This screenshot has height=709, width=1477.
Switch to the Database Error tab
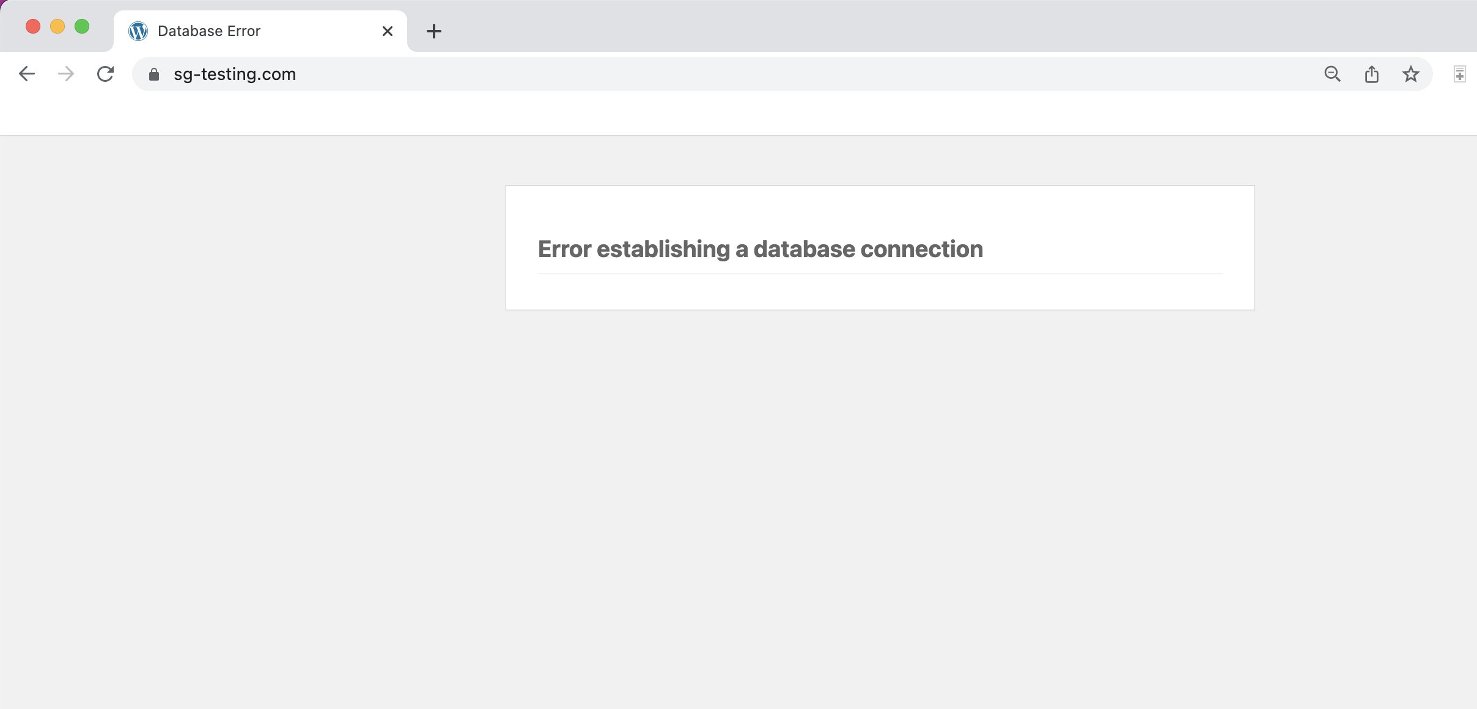(x=245, y=31)
